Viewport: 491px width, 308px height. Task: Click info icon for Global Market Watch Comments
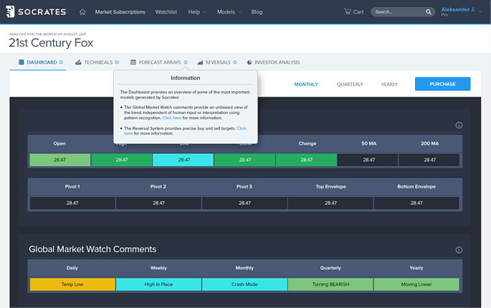pos(459,250)
